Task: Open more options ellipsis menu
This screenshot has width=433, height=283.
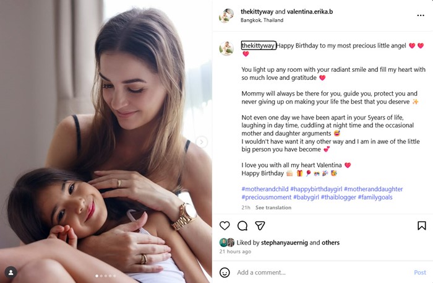Action: (x=421, y=15)
